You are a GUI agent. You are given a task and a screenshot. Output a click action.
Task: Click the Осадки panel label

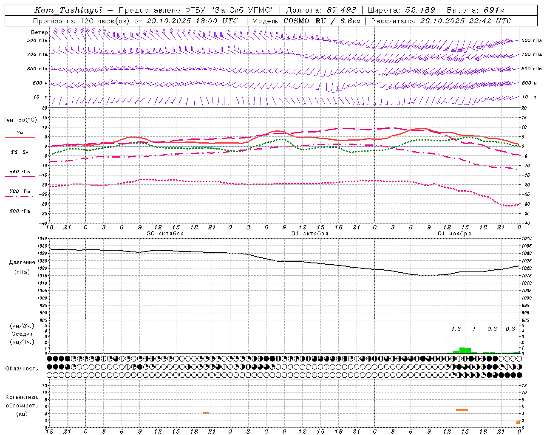coord(22,334)
